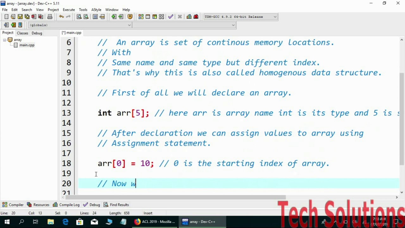Open the Compile Log bottom tab
Image resolution: width=405 pixels, height=228 pixels.
(66, 205)
